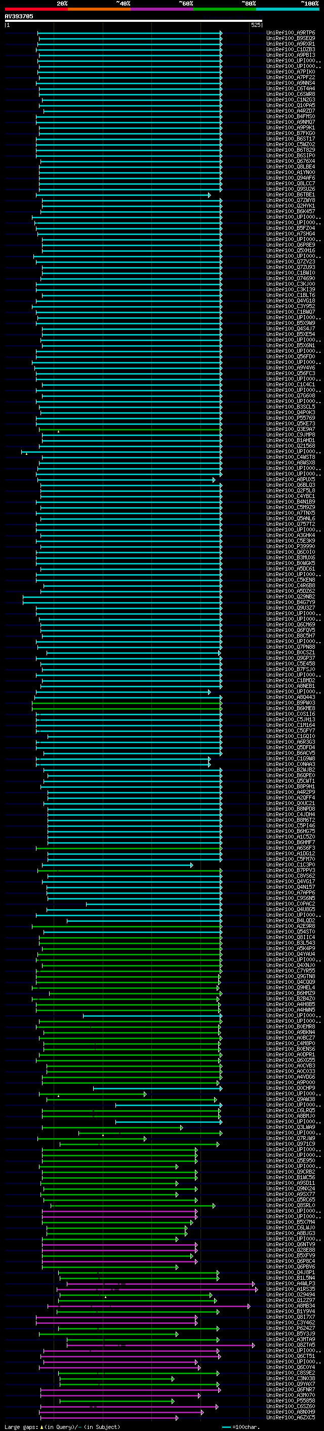
Task: Select the UniRef100_C1N2G3 label
Action: coord(291,99)
